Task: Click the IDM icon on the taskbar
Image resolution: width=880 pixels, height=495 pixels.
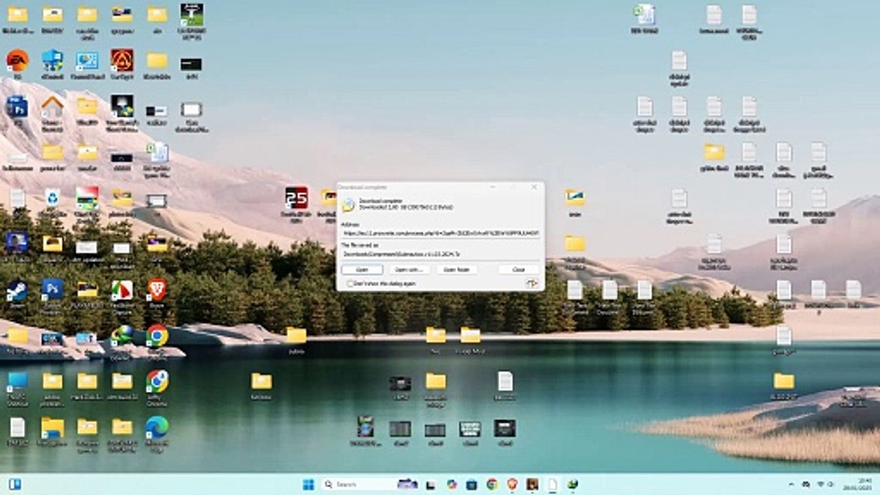Action: (572, 484)
